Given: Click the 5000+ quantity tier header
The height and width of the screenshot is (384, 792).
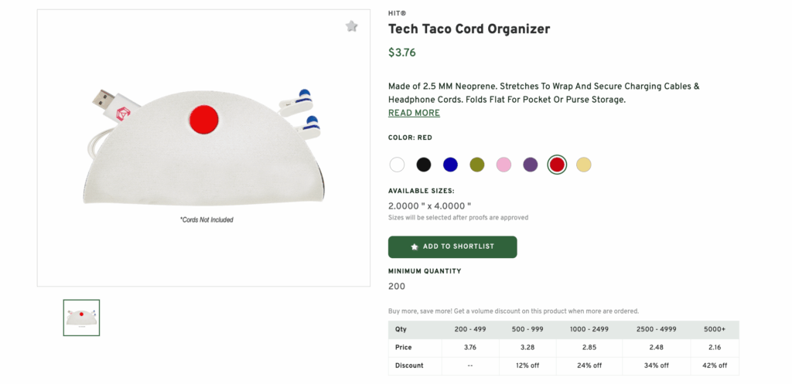Looking at the screenshot, I should point(715,329).
